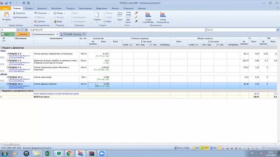Toggle the БМ mode in status bar
280x157 pixels.
(x=196, y=148)
